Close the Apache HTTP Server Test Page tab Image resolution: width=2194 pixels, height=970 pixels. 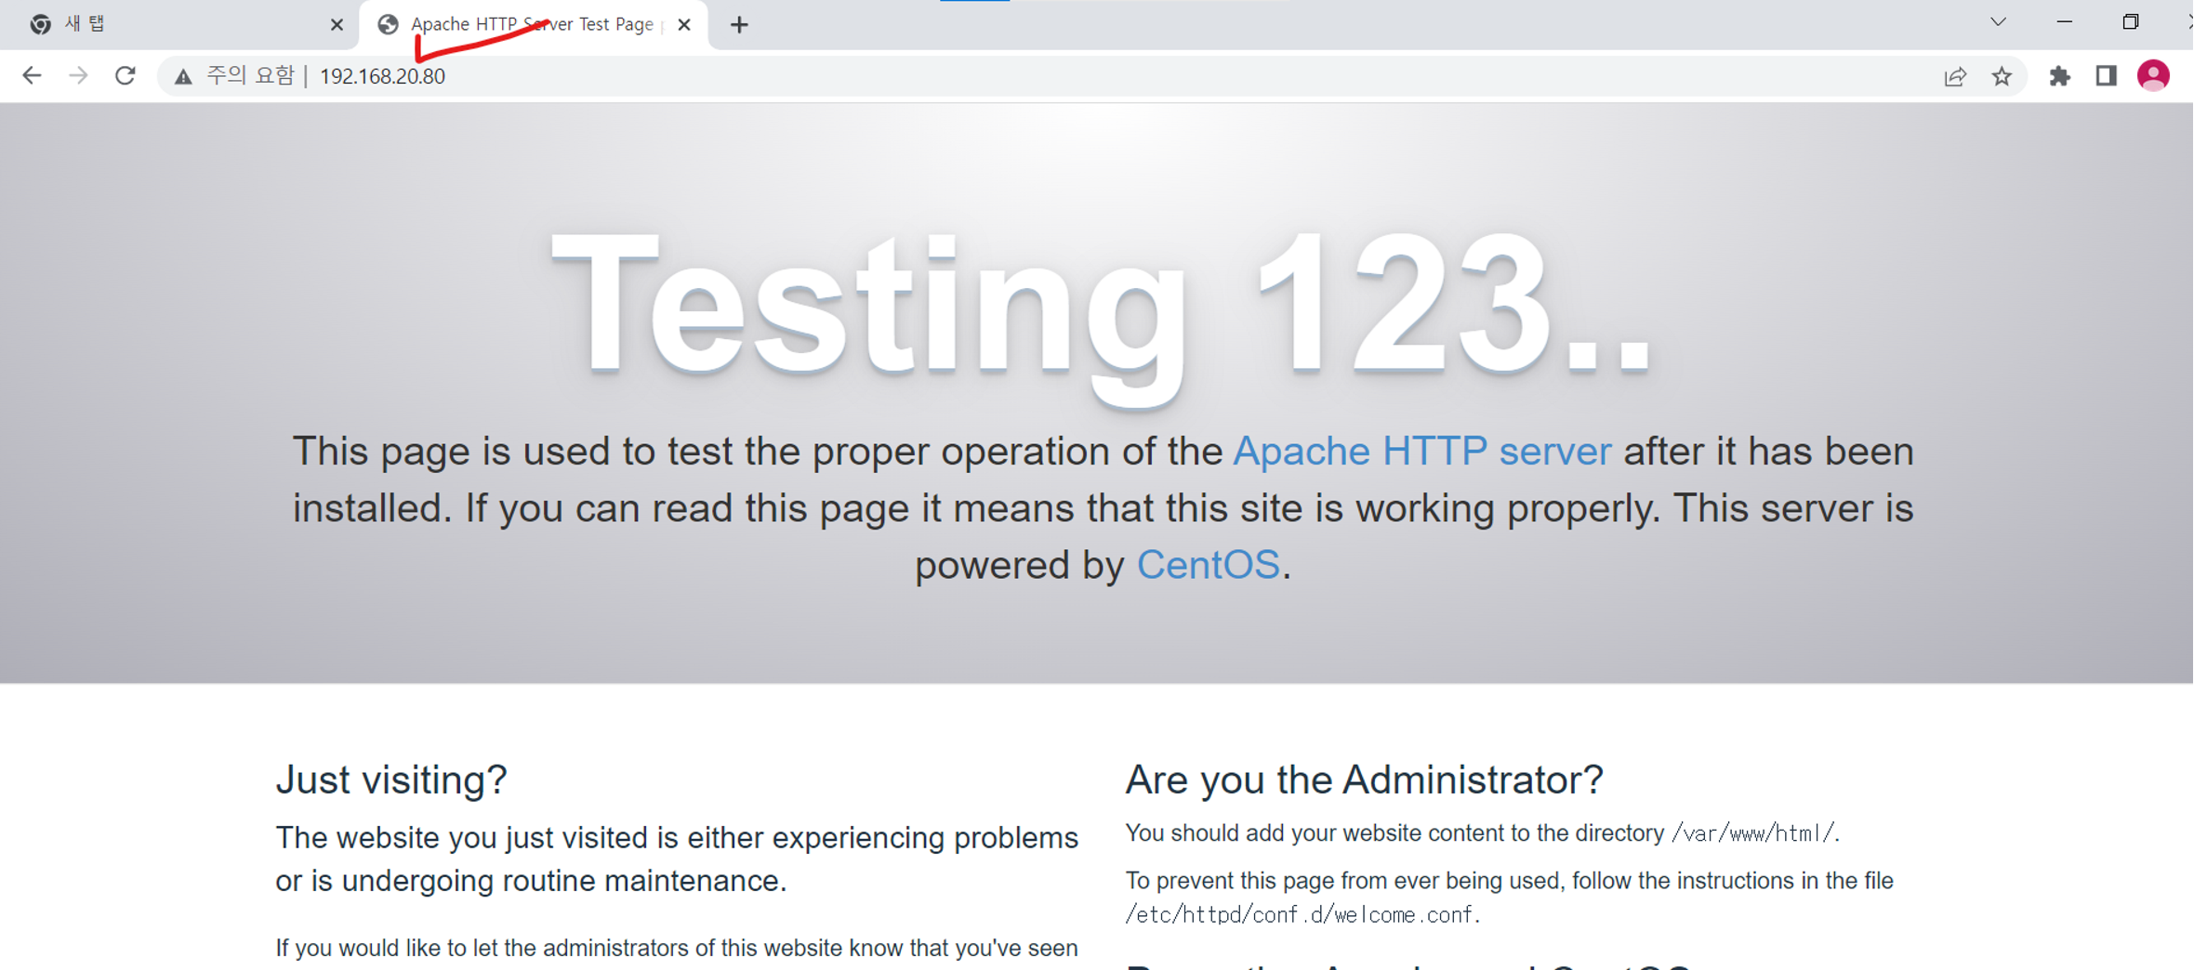click(x=684, y=25)
